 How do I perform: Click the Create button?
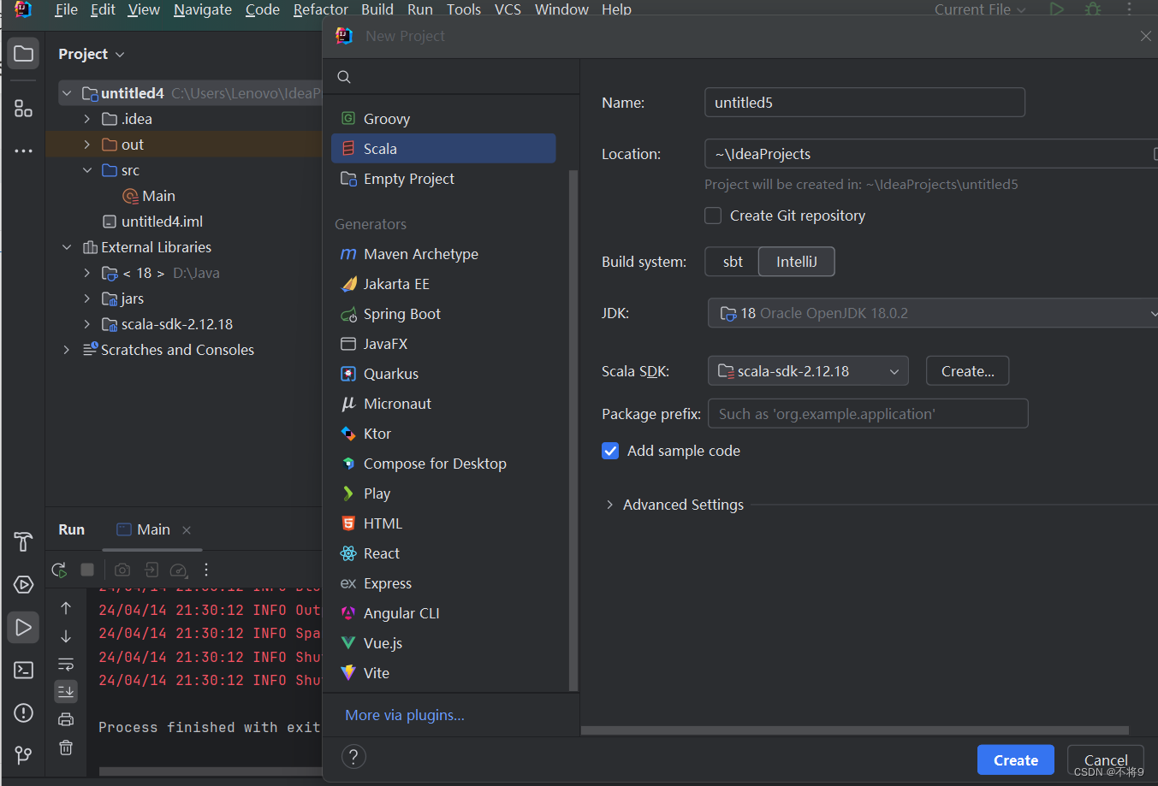tap(1015, 759)
